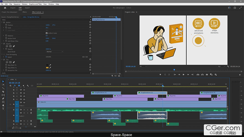Click Mark Out button
Screen dimensions: 244x137
(169, 74)
